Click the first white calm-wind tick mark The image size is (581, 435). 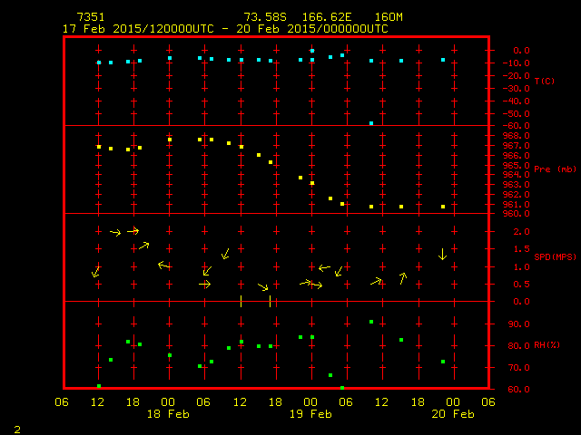point(241,301)
